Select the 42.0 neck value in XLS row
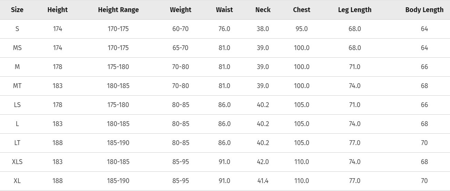The image size is (450, 191). click(x=263, y=162)
